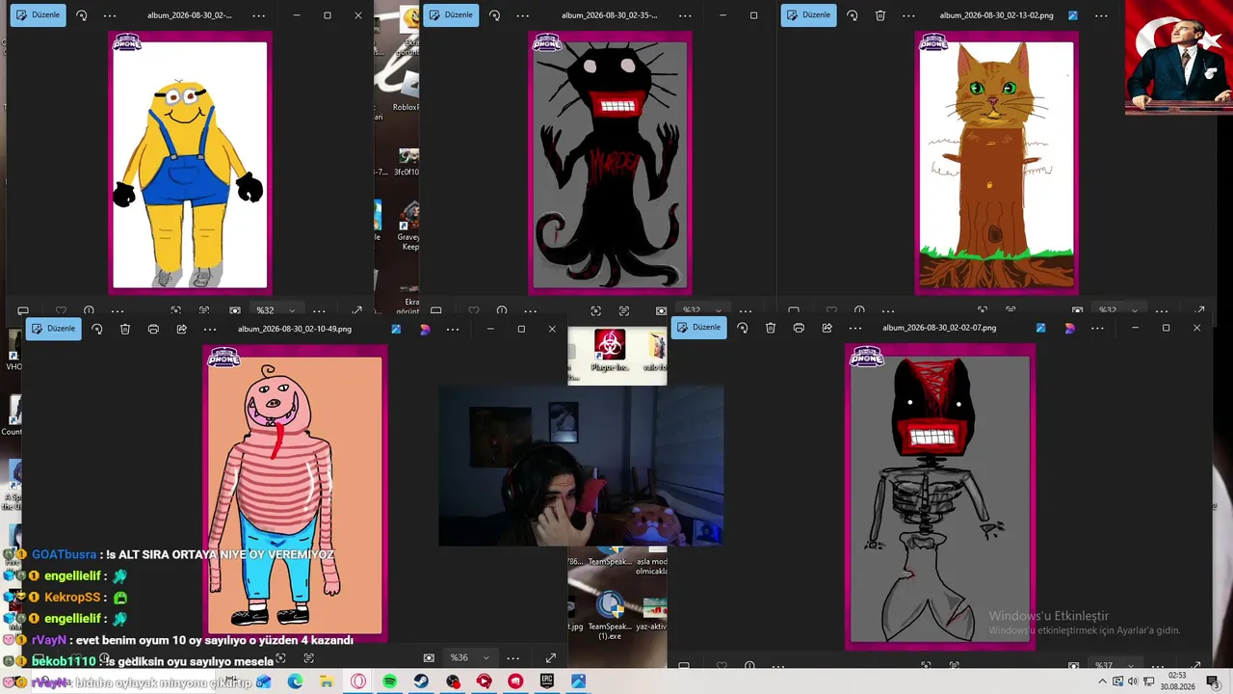Open the ellipsis menu beside share in the 02-10-49.png window
This screenshot has height=694, width=1233.
[210, 329]
